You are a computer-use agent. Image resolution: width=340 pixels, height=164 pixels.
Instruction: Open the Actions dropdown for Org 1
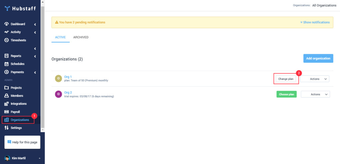[315, 79]
